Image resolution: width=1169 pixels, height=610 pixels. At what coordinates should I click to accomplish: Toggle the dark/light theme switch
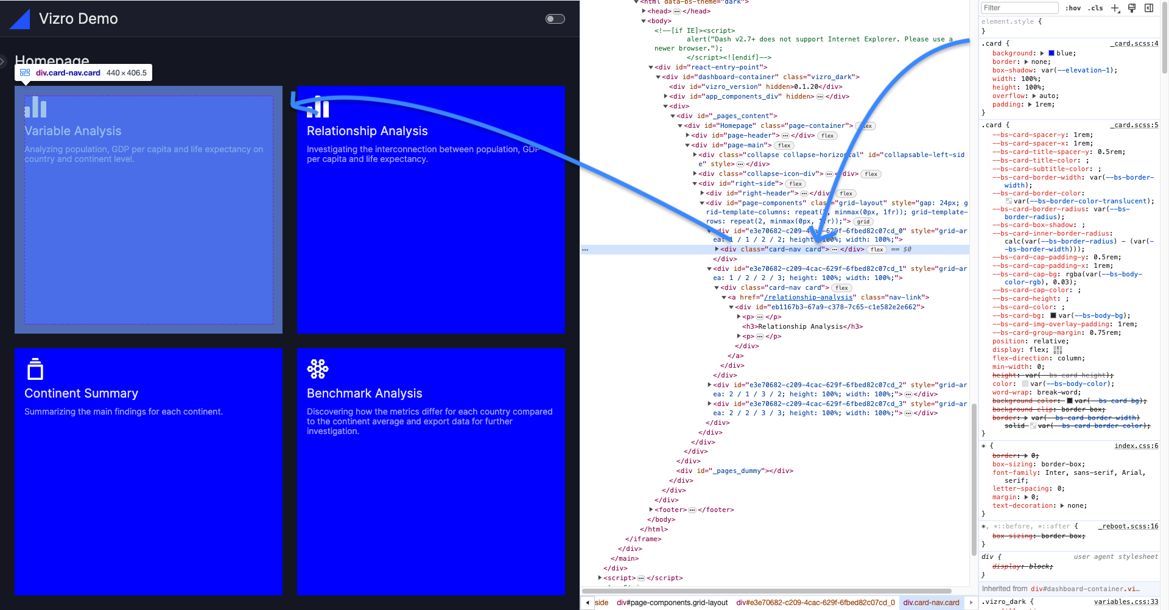coord(555,19)
